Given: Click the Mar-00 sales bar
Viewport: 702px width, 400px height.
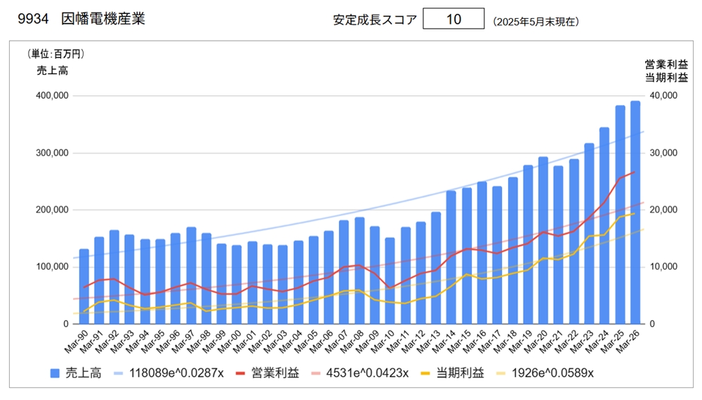Looking at the screenshot, I should (x=237, y=284).
